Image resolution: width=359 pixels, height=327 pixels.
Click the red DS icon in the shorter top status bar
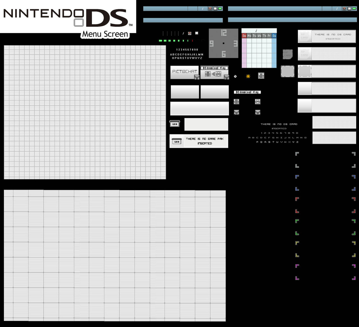click(210, 9)
